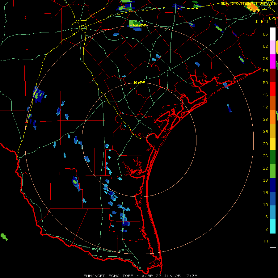Select the cyan band near legend bottom
The height and width of the screenshot is (278, 278).
[x=273, y=226]
